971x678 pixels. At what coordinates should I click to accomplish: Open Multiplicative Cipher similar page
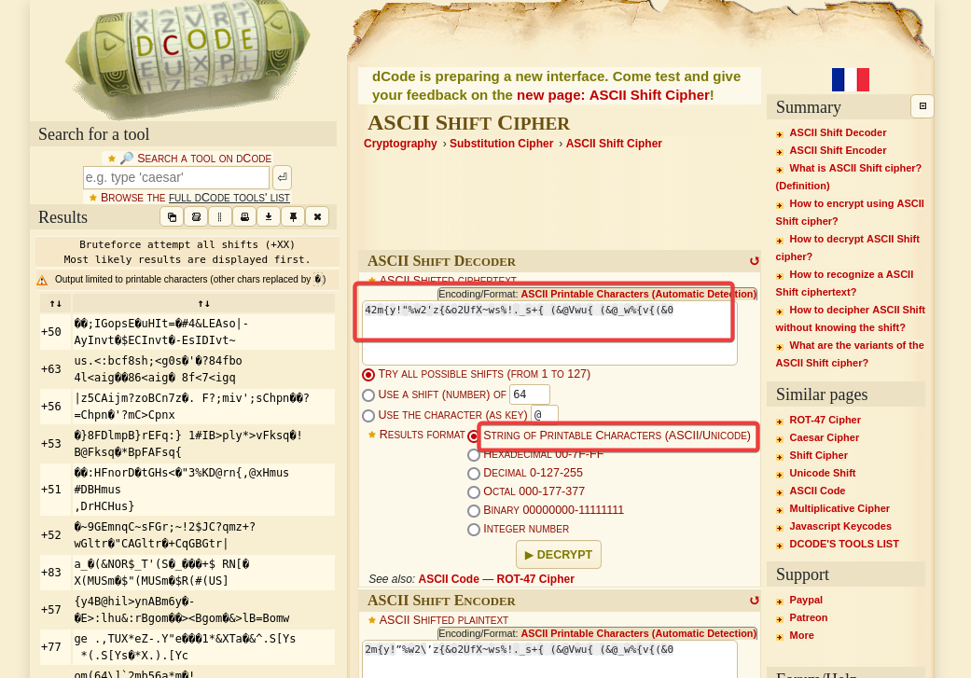839,508
